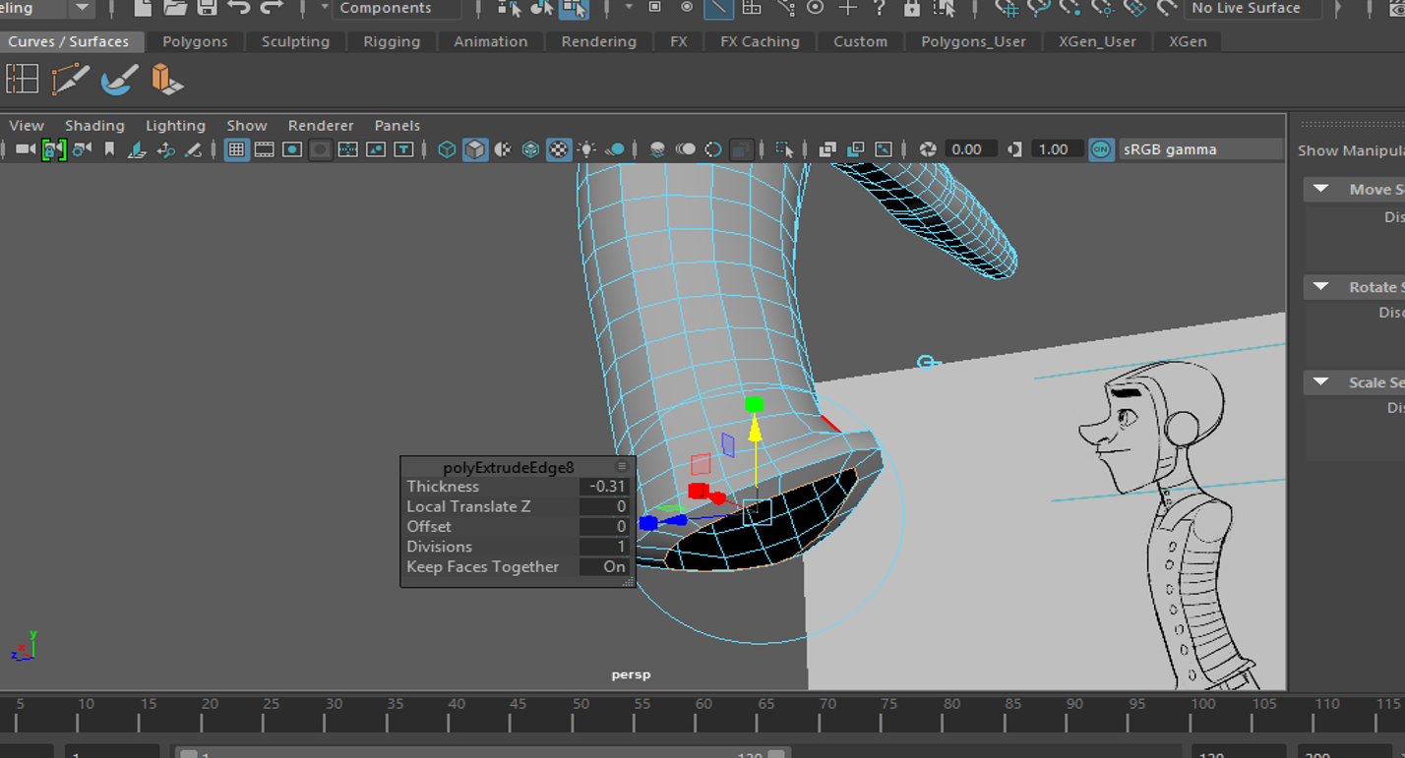
Task: Click the lock selection padlock icon
Action: pyautogui.click(x=912, y=8)
